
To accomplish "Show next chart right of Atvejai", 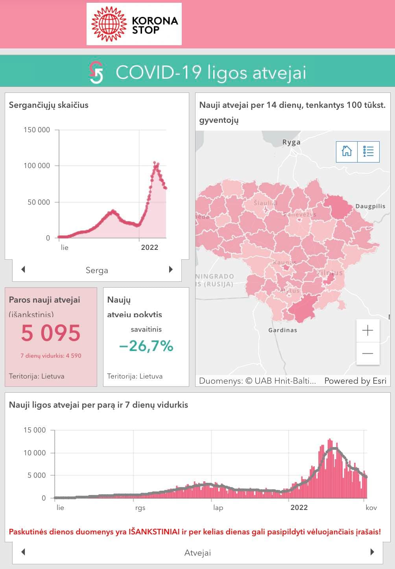I will [372, 552].
